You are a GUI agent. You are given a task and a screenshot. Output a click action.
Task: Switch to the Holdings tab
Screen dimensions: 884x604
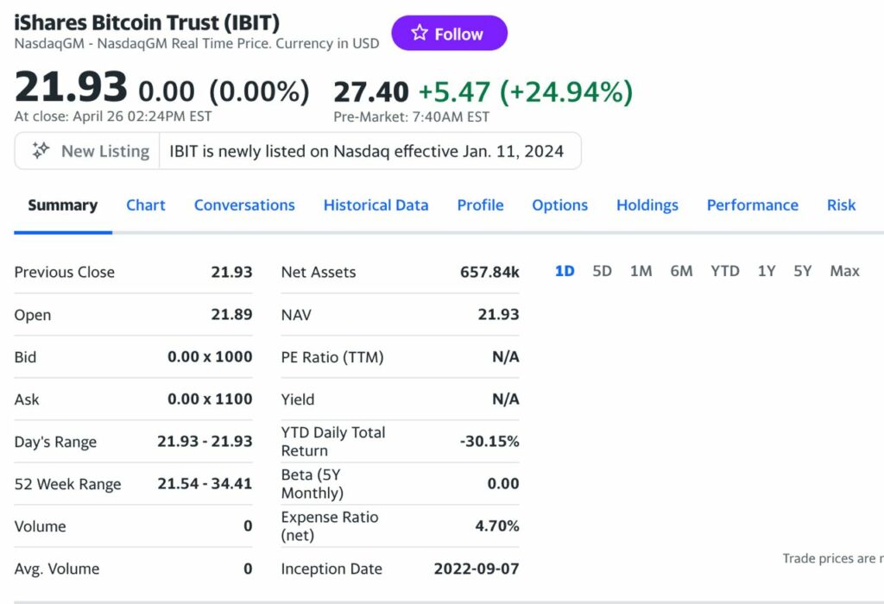click(x=647, y=205)
